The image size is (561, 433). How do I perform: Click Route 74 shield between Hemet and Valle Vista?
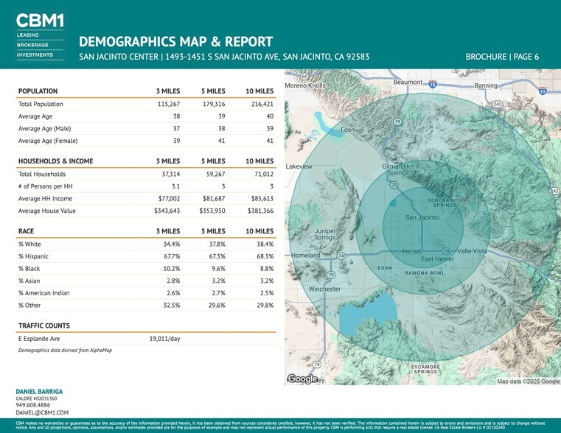[446, 251]
